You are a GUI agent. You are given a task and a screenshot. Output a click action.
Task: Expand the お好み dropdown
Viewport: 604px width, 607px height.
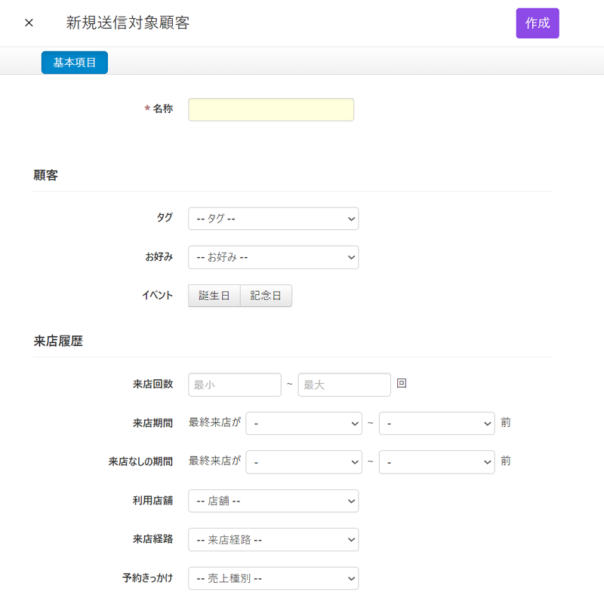coord(273,257)
